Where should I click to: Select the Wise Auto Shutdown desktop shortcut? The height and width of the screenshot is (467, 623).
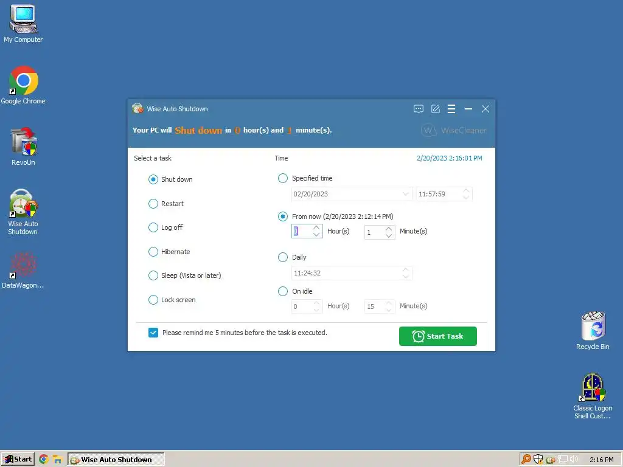coord(23,212)
